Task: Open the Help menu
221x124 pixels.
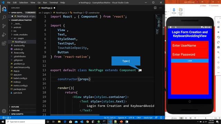Action: click(x=63, y=2)
